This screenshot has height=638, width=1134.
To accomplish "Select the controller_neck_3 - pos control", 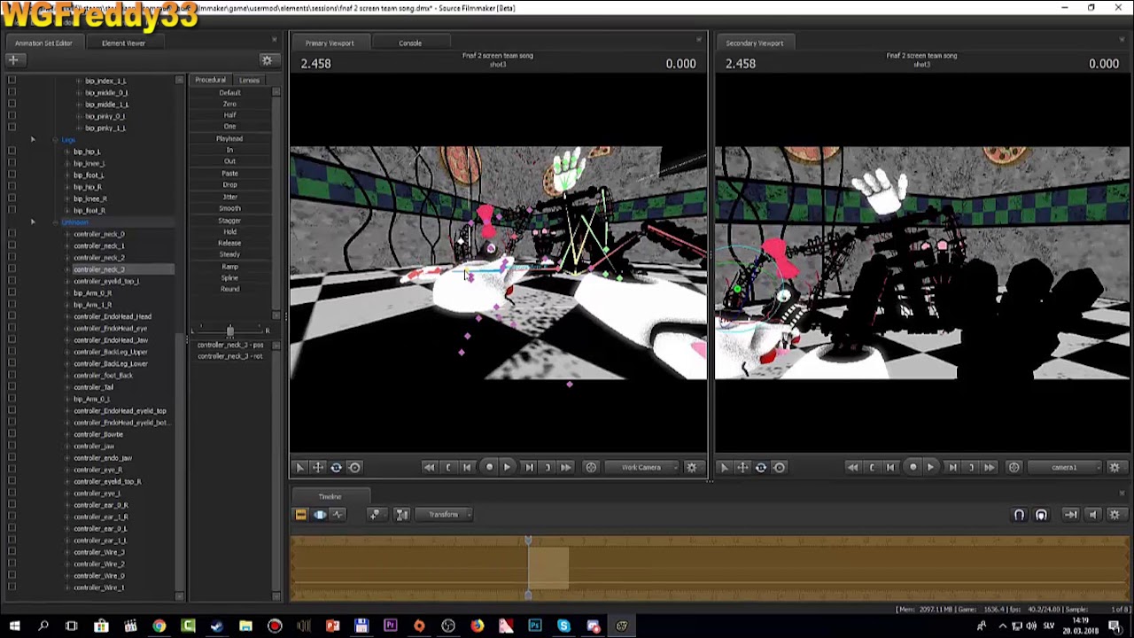I will (x=230, y=345).
